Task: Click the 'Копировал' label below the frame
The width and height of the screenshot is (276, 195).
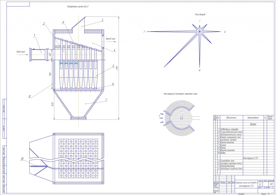Action: 241,194
